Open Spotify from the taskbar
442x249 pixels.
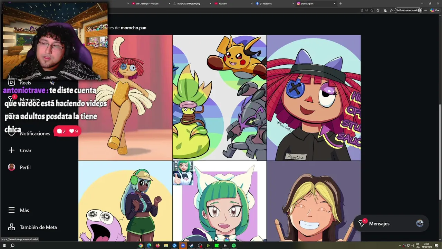pos(234,246)
